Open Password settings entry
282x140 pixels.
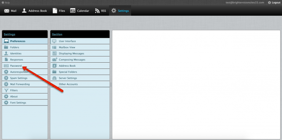coord(25,66)
